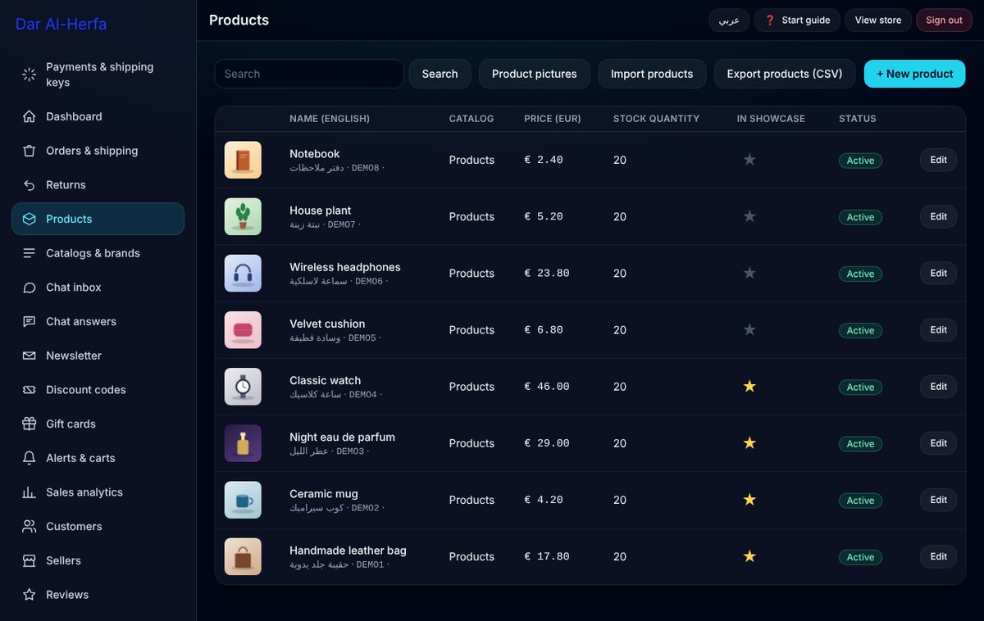Export products as CSV
Image resolution: width=984 pixels, height=621 pixels.
coord(785,74)
